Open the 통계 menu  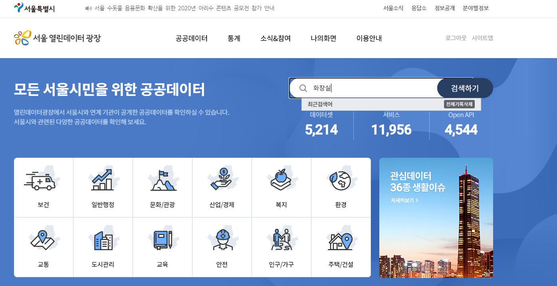234,39
